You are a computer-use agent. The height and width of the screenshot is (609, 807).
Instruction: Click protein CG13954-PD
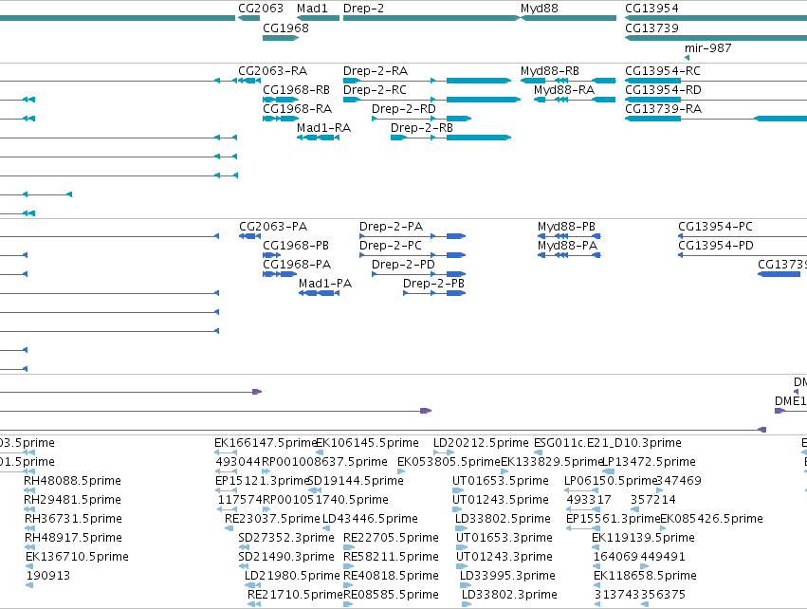(x=715, y=246)
